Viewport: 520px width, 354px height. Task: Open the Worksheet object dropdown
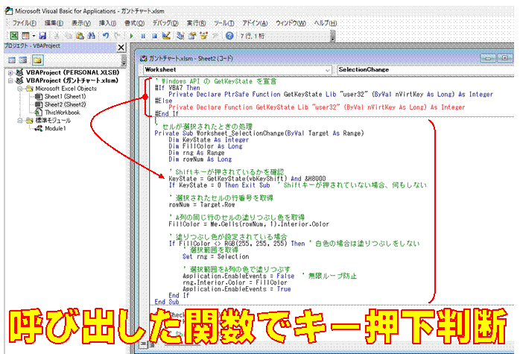[327, 70]
